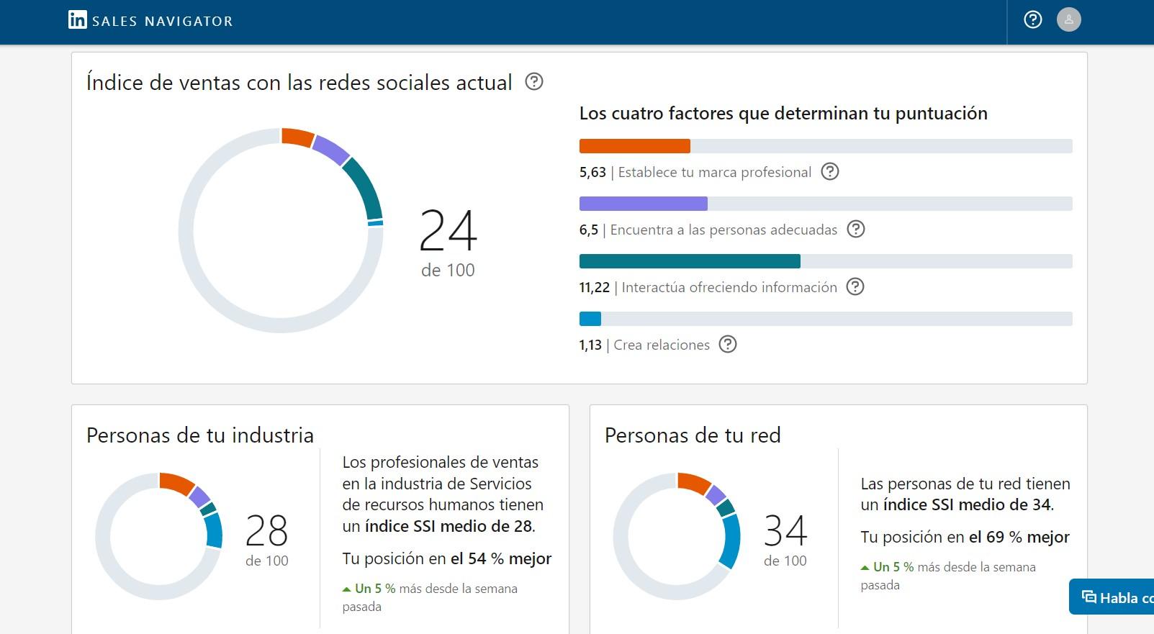
Task: Click text el 69 % mejor
Action: click(1019, 537)
